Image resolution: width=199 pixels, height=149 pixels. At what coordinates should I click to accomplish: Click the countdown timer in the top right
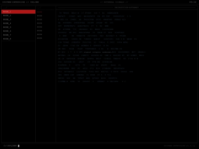[193, 2]
